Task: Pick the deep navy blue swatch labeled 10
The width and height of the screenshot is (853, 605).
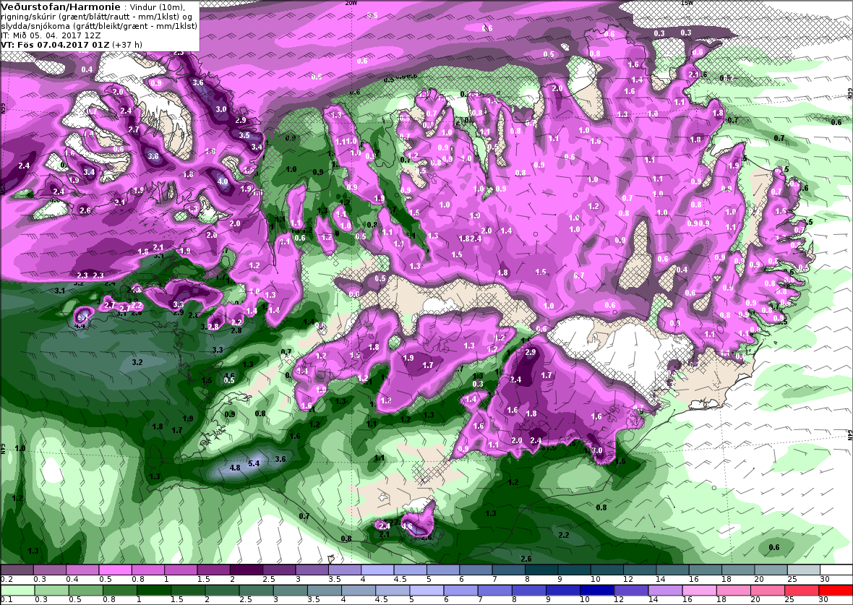Action: (596, 591)
